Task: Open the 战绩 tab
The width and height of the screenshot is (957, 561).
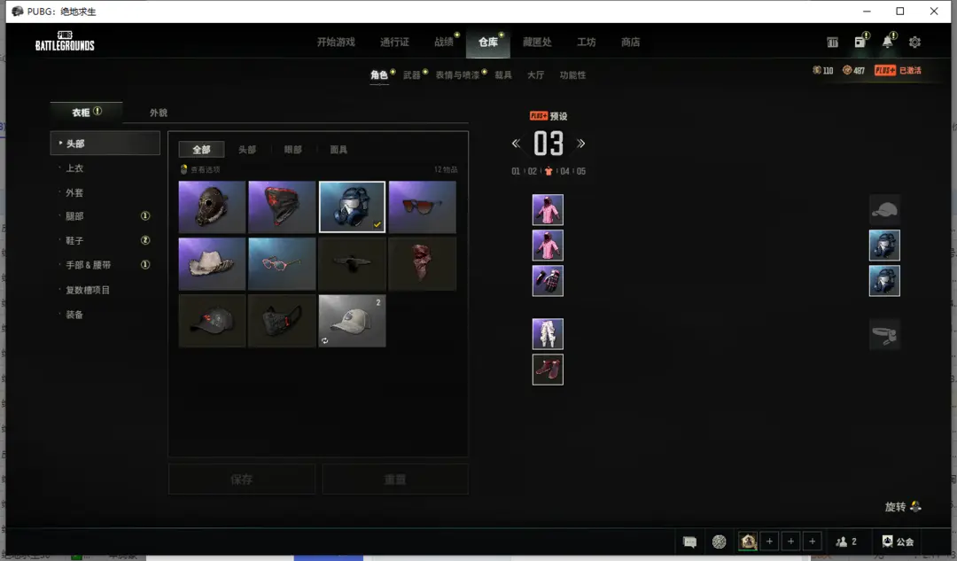Action: tap(444, 43)
